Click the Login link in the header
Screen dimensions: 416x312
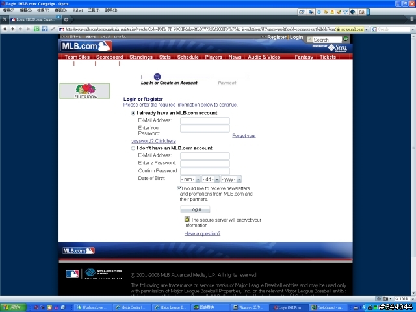(296, 38)
